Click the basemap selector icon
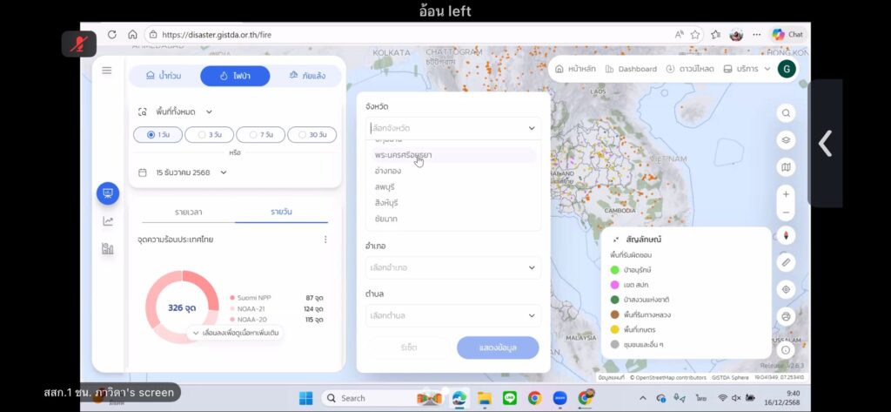 pos(786,167)
